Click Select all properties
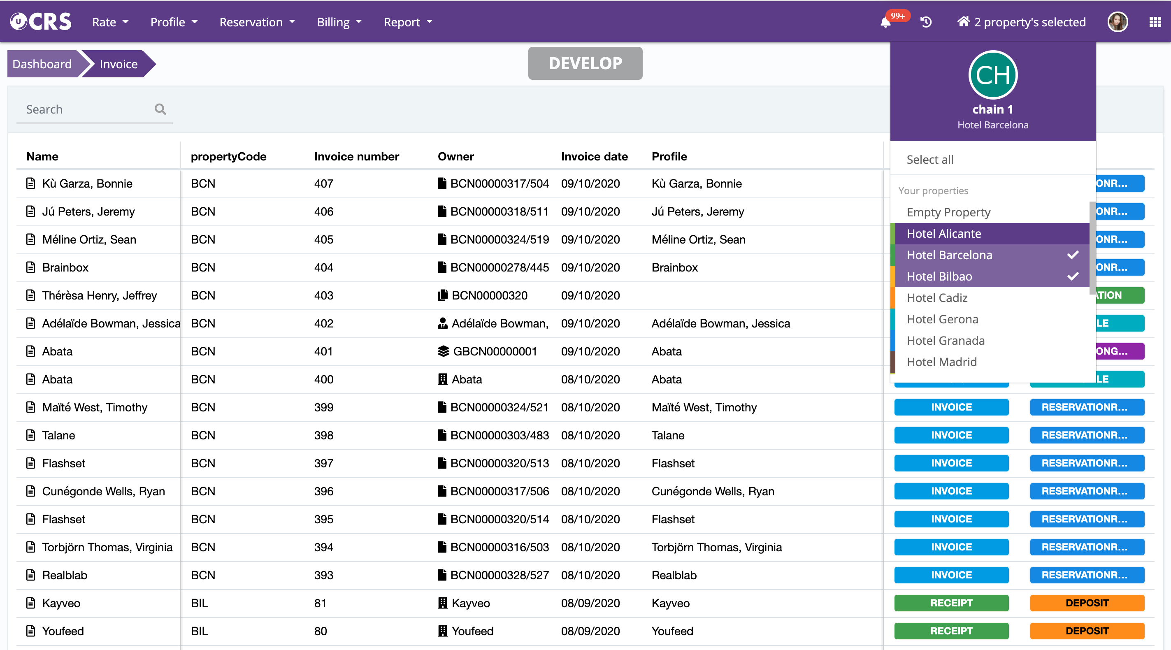The height and width of the screenshot is (650, 1171). [929, 160]
